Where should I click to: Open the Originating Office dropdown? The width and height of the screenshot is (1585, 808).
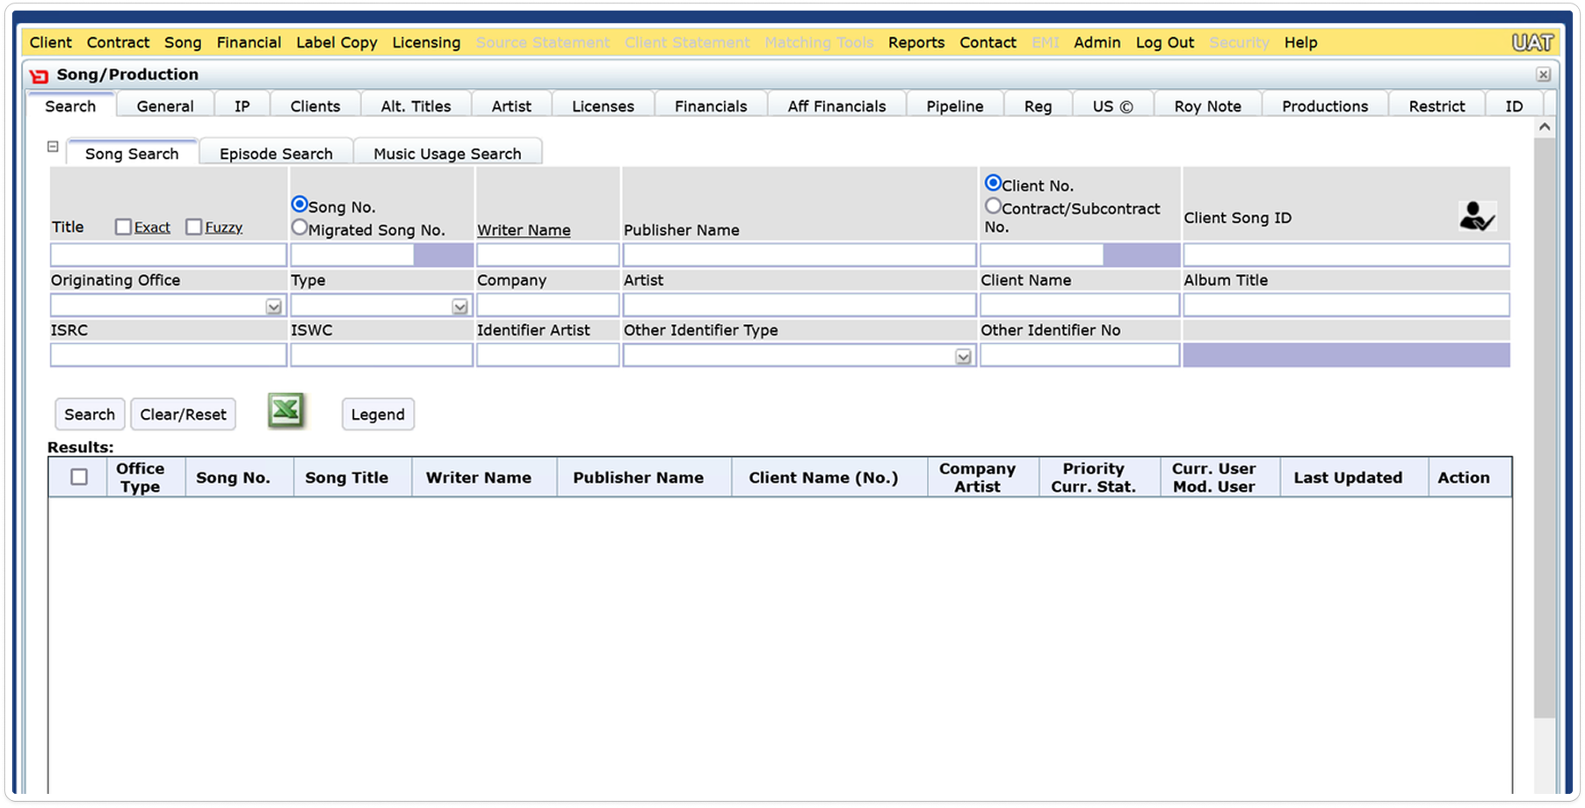click(274, 307)
